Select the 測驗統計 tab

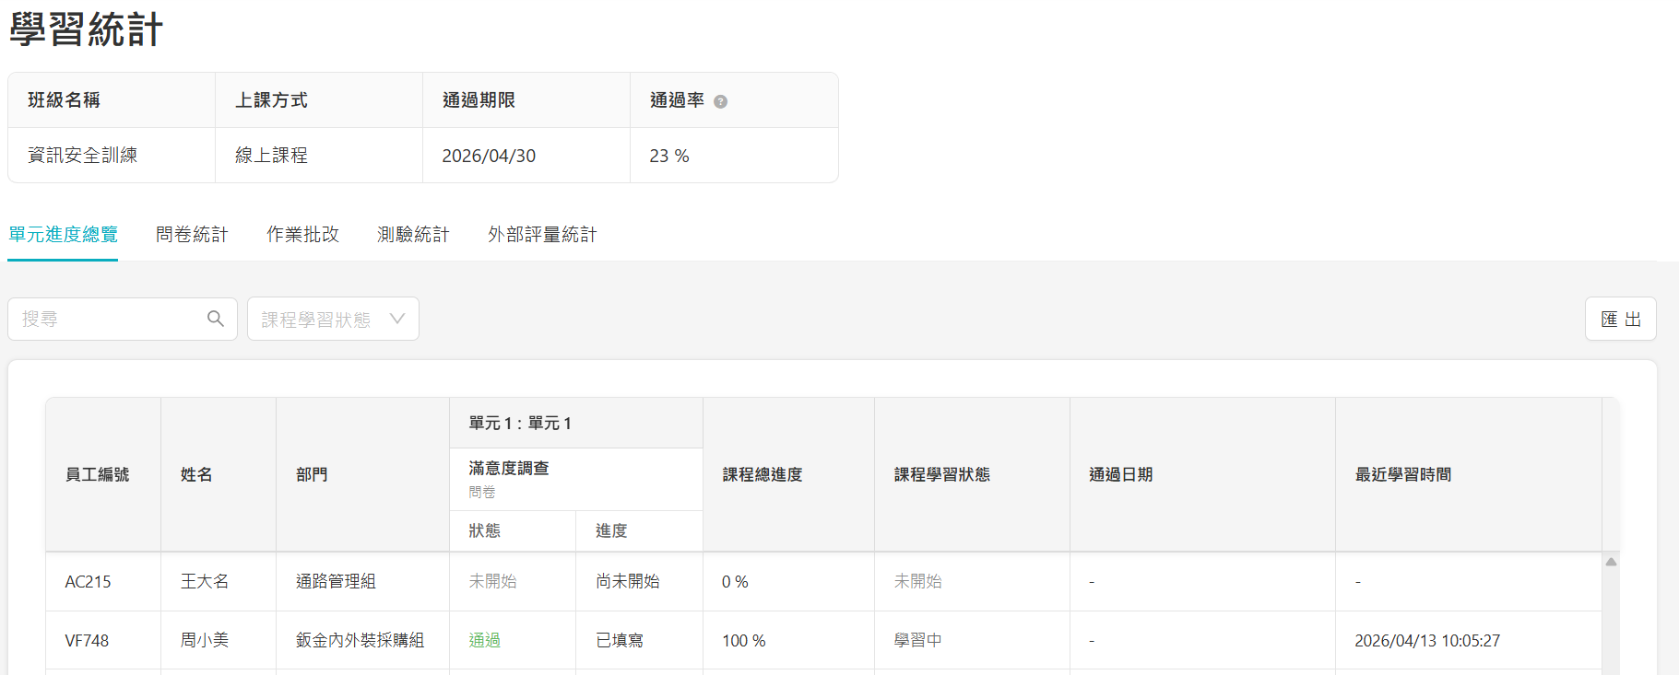[413, 235]
